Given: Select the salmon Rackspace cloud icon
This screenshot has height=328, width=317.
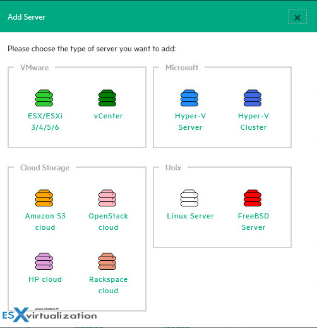Looking at the screenshot, I should tap(107, 262).
